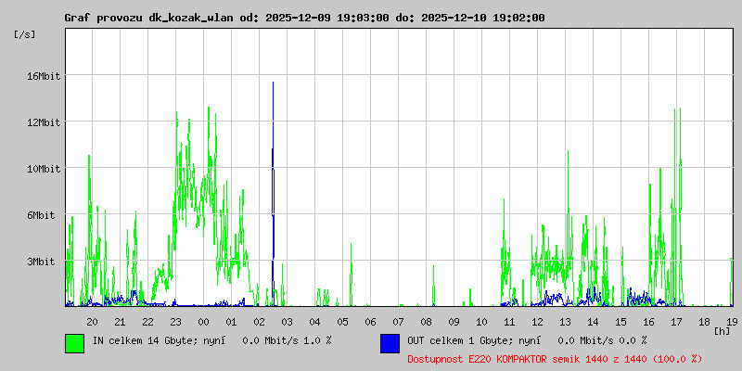Click hour label 21 on x-axis

tap(121, 322)
